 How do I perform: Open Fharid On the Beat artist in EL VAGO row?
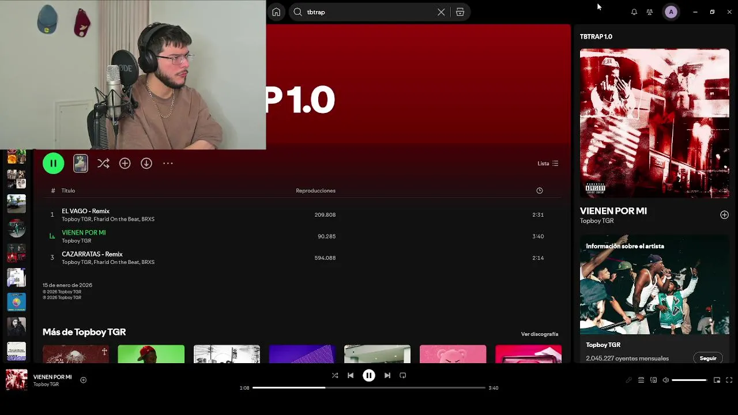coord(117,220)
